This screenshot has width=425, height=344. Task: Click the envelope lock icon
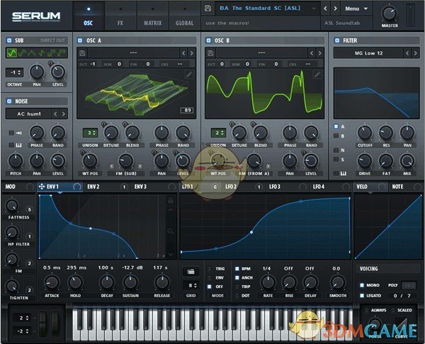(171, 201)
